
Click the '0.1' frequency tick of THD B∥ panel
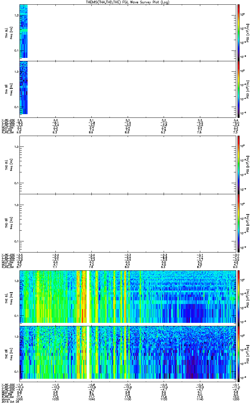pos(16,241)
